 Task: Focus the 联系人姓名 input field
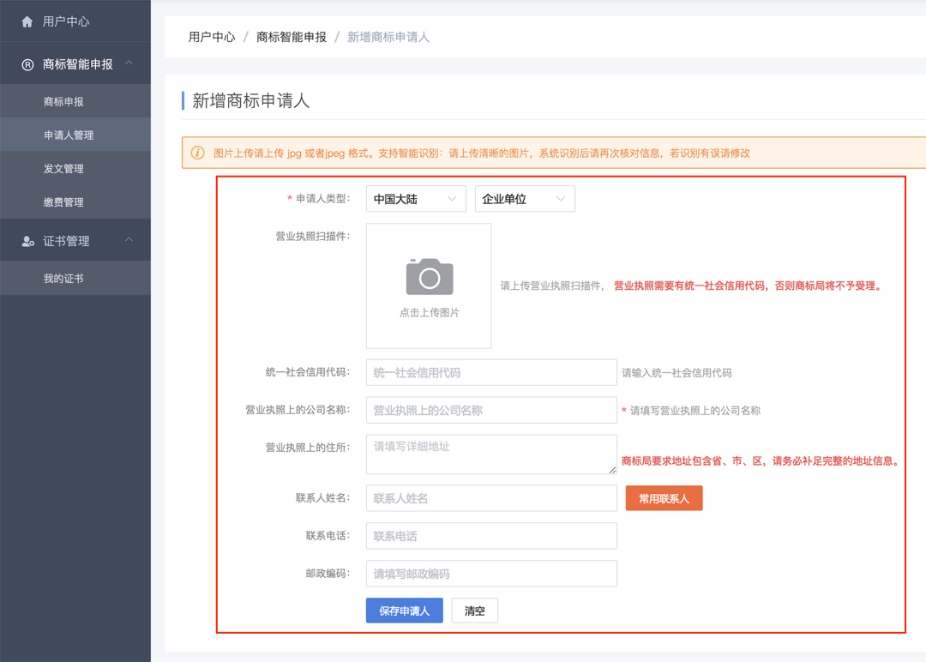point(491,498)
